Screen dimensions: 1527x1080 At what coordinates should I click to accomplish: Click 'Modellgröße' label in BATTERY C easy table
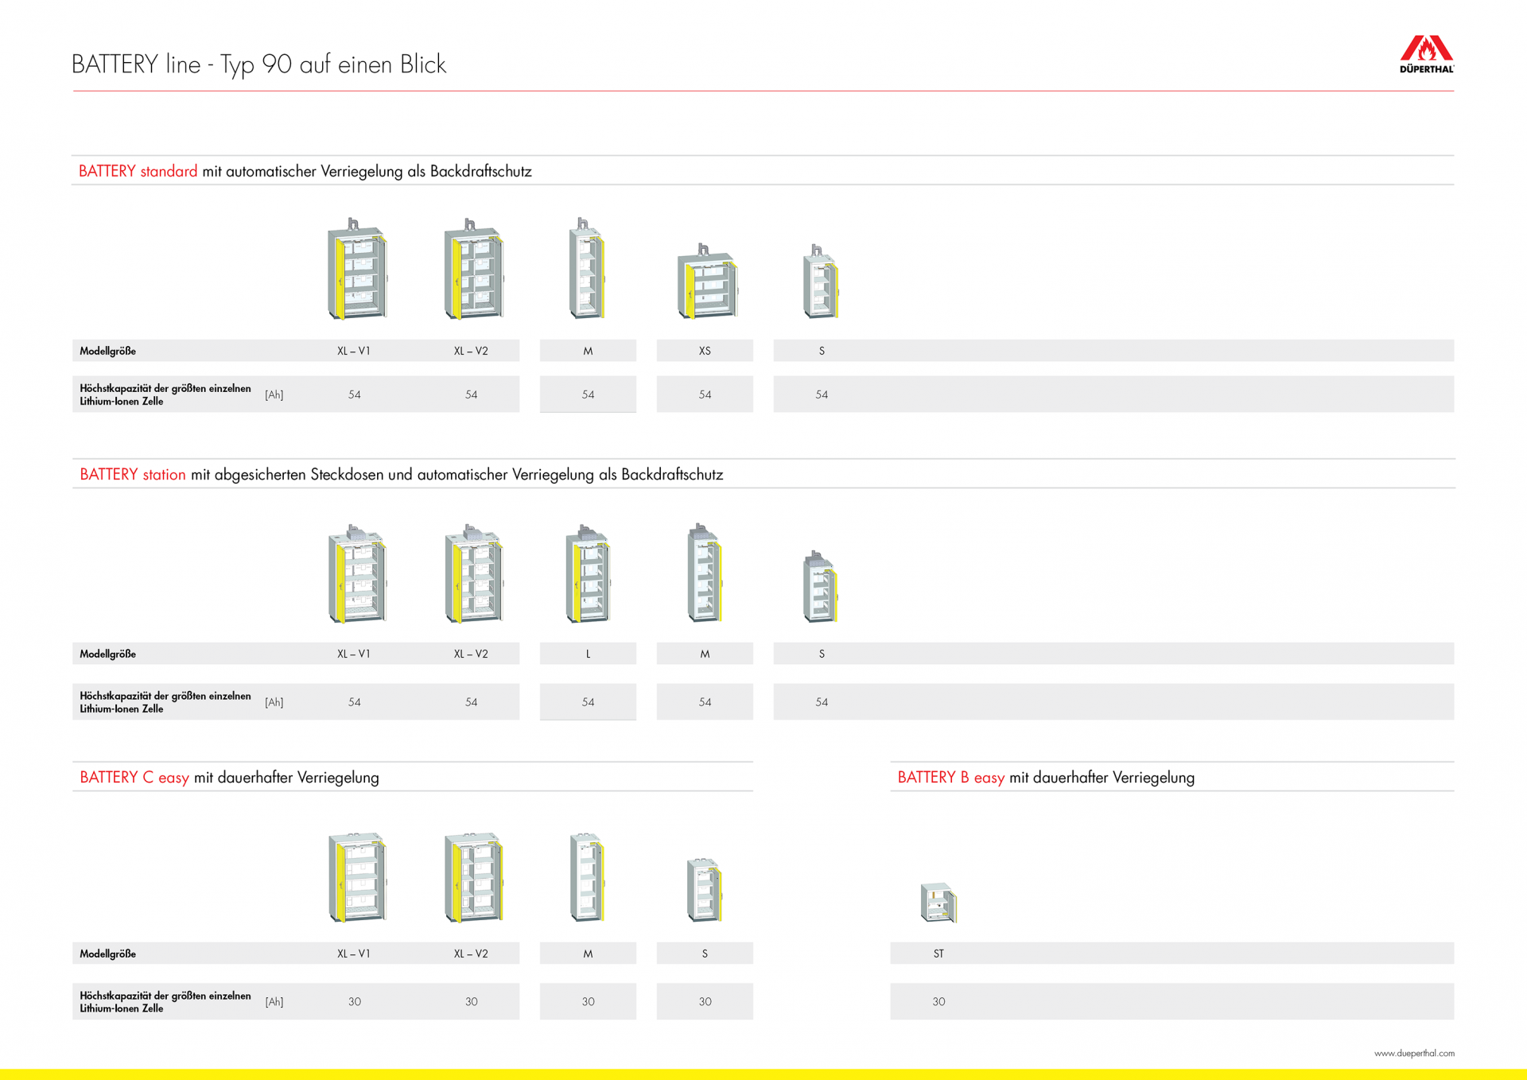pos(107,954)
